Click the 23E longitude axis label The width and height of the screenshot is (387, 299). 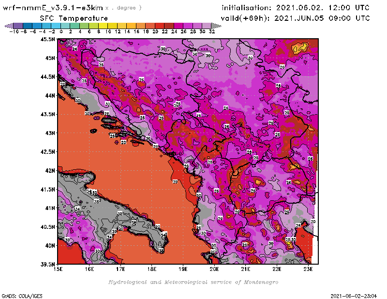pyautogui.click(x=308, y=269)
